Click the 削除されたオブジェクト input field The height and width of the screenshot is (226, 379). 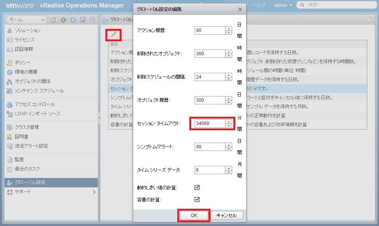tap(210, 54)
